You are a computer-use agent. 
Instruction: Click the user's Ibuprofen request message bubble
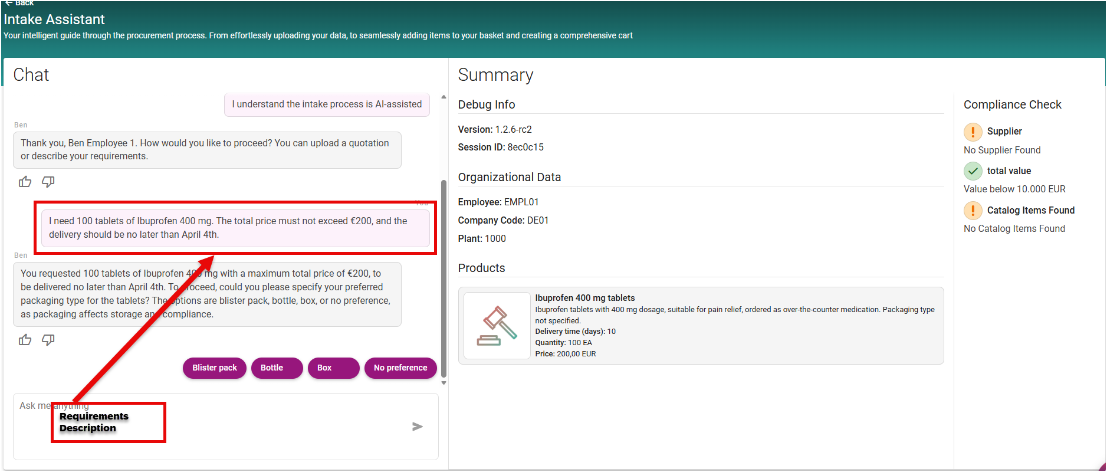click(235, 228)
